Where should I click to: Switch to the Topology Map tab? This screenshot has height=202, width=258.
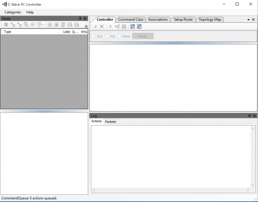click(x=210, y=20)
